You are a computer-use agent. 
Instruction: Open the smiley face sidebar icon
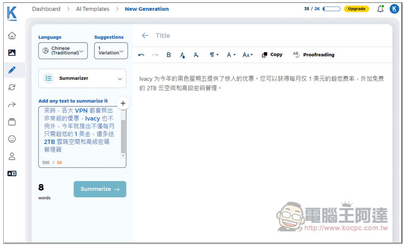click(x=12, y=139)
